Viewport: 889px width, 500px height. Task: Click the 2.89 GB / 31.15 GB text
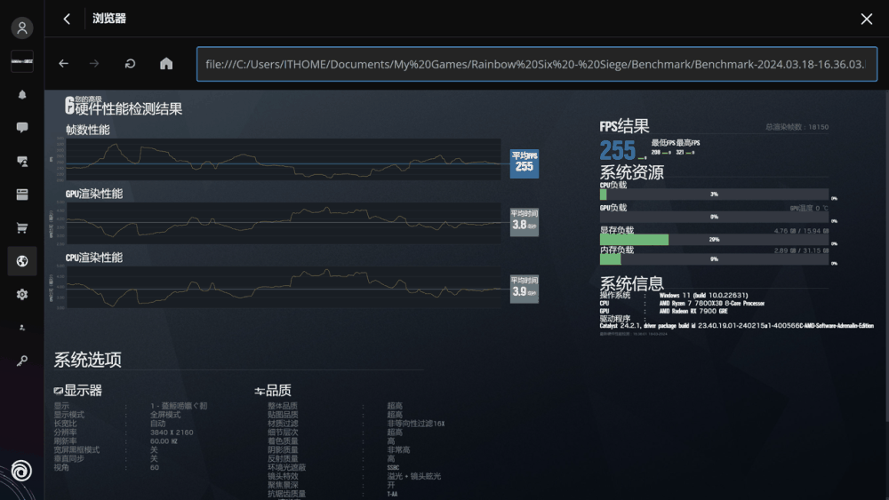801,250
